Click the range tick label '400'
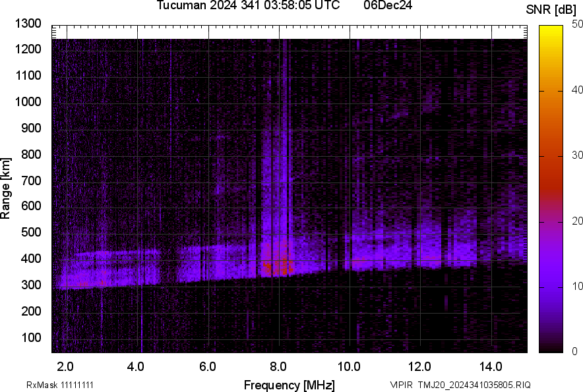This screenshot has height=392, width=583. [x=31, y=259]
